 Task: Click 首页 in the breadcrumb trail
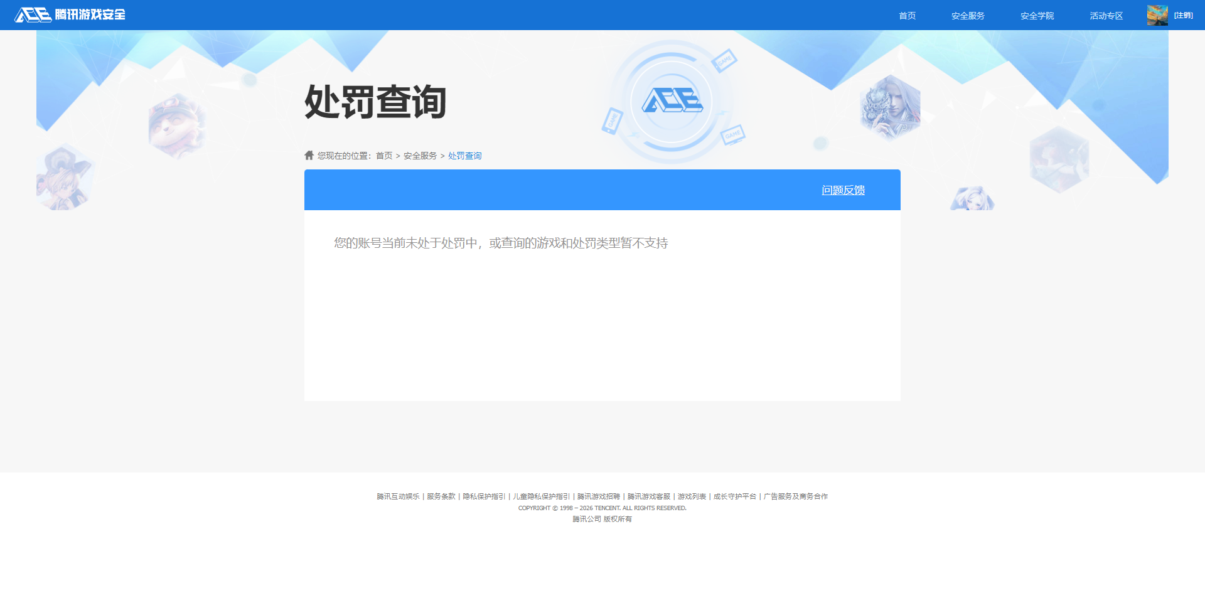coord(384,155)
